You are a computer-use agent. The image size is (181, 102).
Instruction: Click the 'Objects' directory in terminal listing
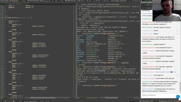80,54
